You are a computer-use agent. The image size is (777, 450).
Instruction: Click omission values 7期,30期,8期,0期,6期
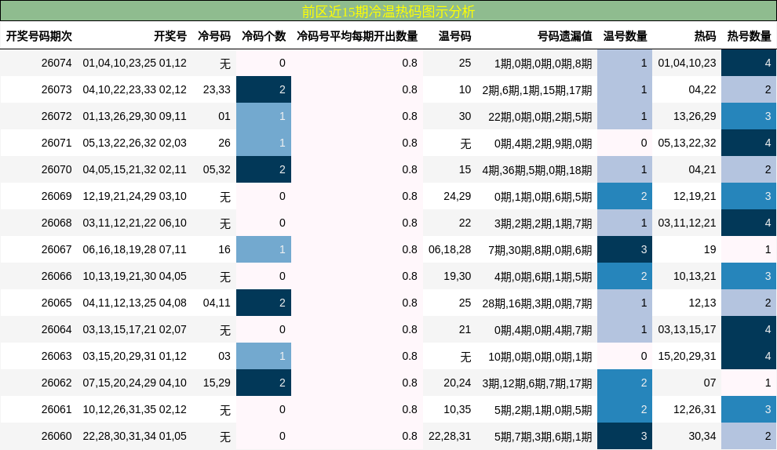click(x=540, y=250)
